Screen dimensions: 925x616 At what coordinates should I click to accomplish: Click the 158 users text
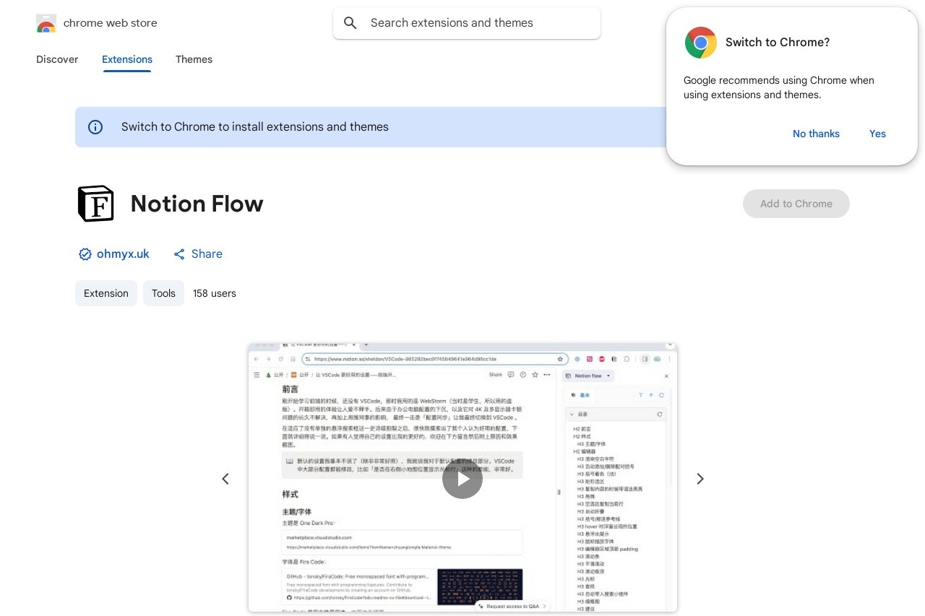point(215,293)
